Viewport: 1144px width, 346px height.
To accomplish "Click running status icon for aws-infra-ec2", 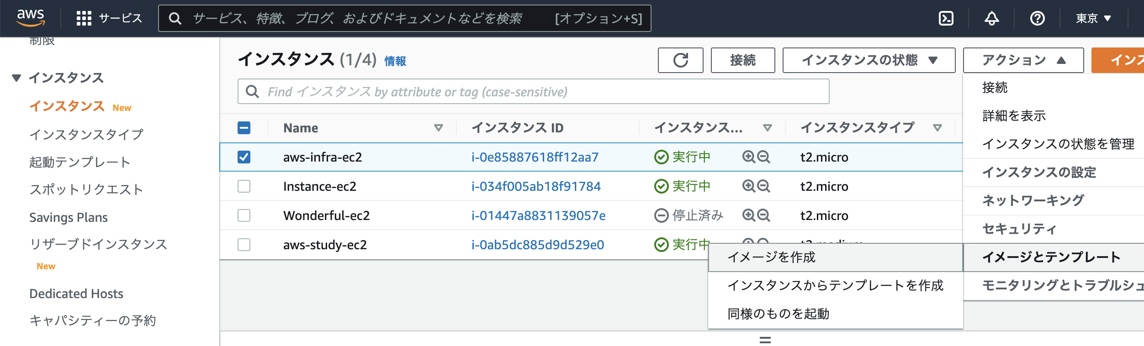I will (x=661, y=157).
